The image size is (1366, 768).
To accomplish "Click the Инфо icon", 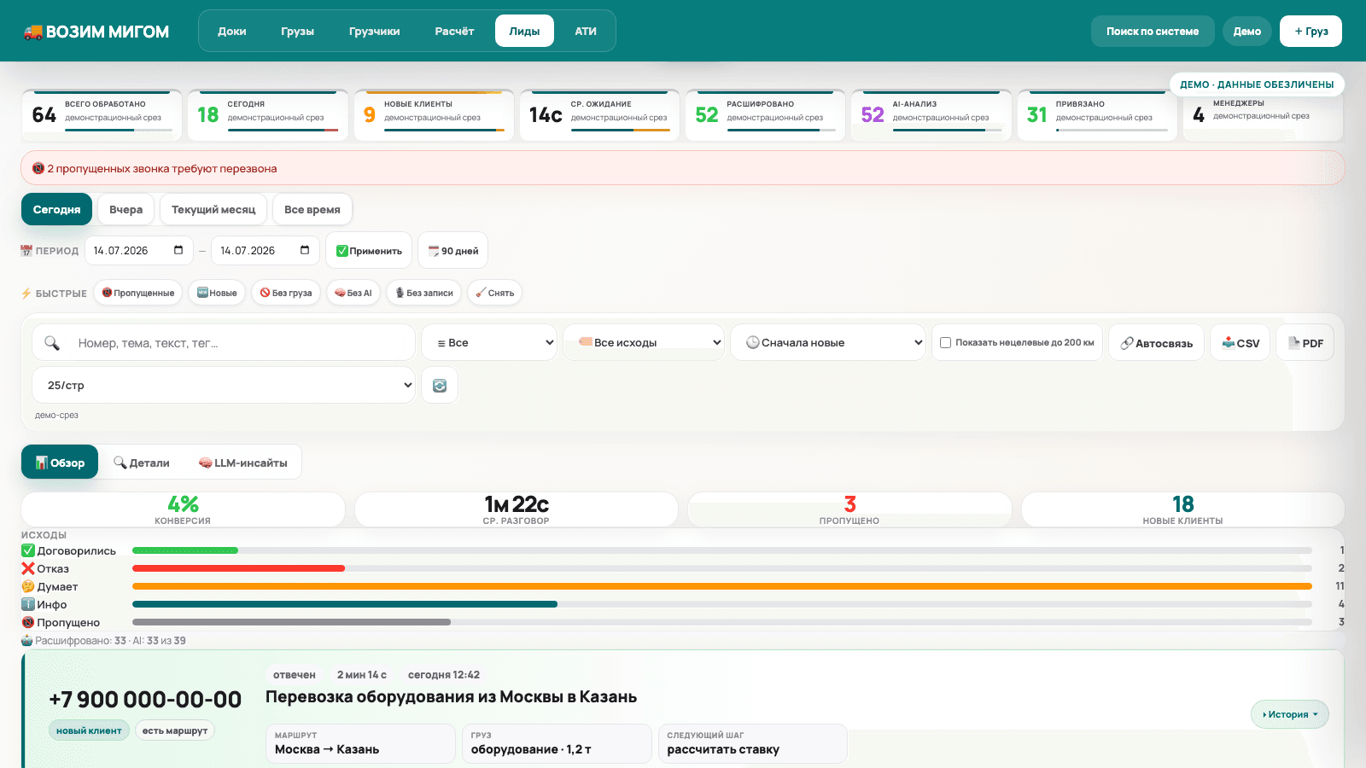I will 28,604.
